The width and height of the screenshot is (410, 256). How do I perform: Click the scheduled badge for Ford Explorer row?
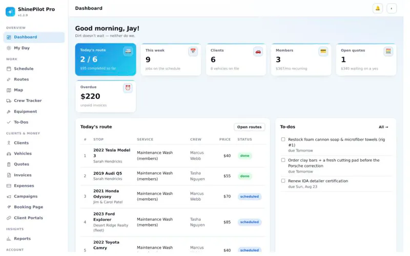pyautogui.click(x=250, y=222)
